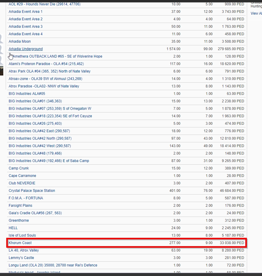Open Arkadia Event Area 3 link

tap(25, 27)
